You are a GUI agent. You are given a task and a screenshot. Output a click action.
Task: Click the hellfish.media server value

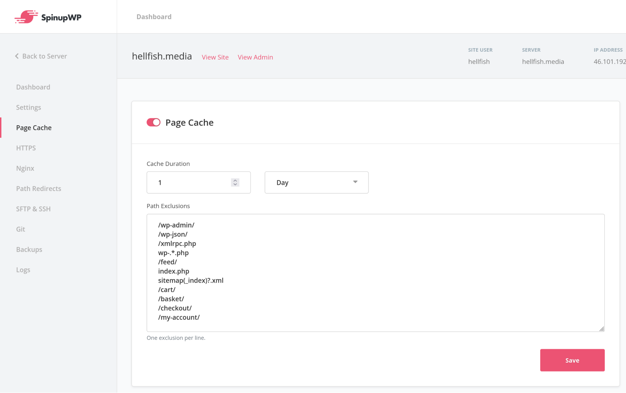(x=543, y=61)
